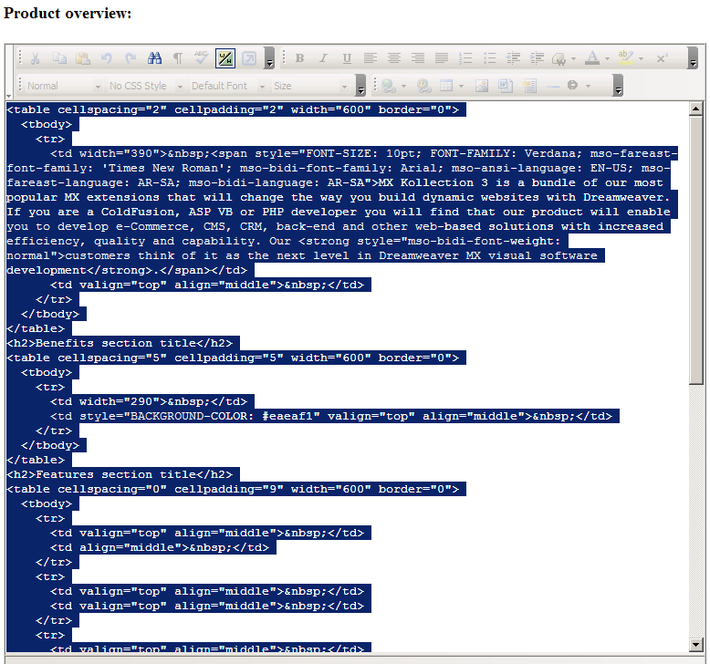This screenshot has width=710, height=664.
Task: Click the font color A icon
Action: click(x=591, y=58)
